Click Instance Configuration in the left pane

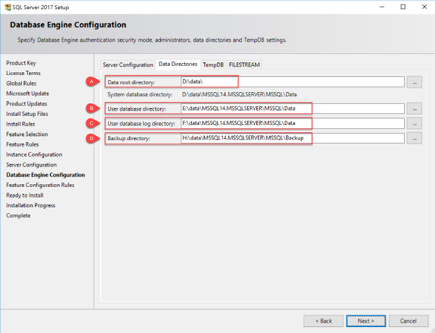(34, 155)
